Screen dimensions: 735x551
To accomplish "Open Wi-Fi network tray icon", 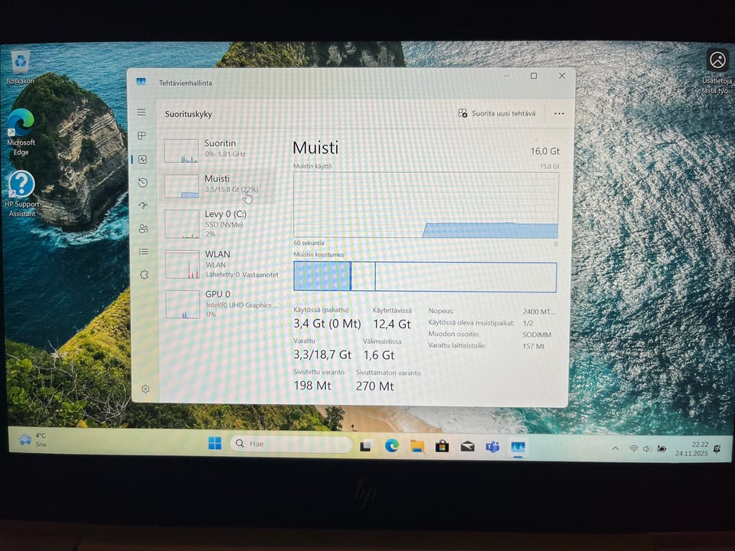I will coord(633,449).
